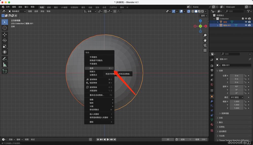The width and height of the screenshot is (253, 145).
Task: Click the 旋转 X 90° value field
Action: point(236,86)
